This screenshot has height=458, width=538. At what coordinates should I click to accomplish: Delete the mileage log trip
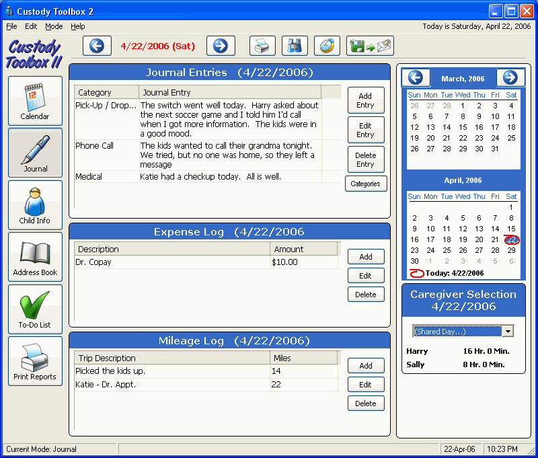click(366, 404)
